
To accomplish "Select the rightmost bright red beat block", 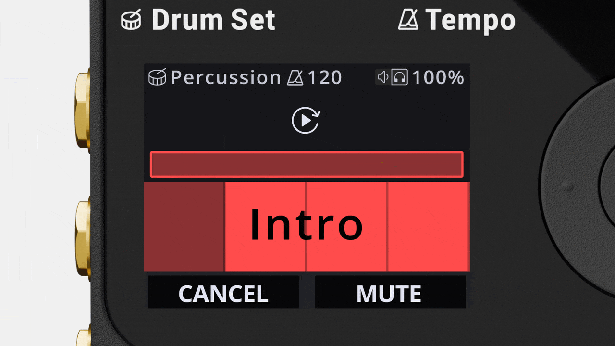I will click(428, 226).
